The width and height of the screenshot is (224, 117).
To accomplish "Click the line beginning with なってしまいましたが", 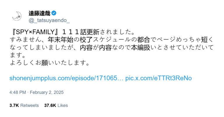I will [112, 48].
